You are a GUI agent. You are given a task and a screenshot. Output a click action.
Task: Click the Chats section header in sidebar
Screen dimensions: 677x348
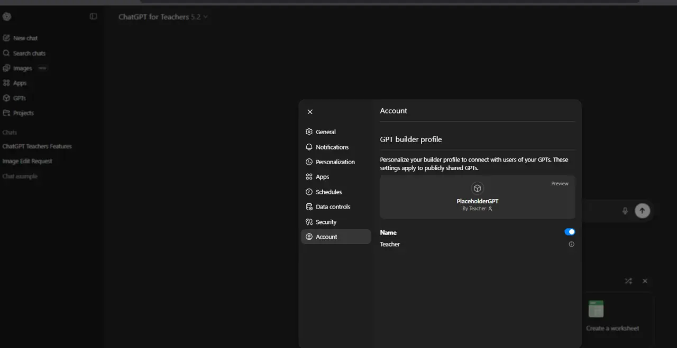point(10,133)
